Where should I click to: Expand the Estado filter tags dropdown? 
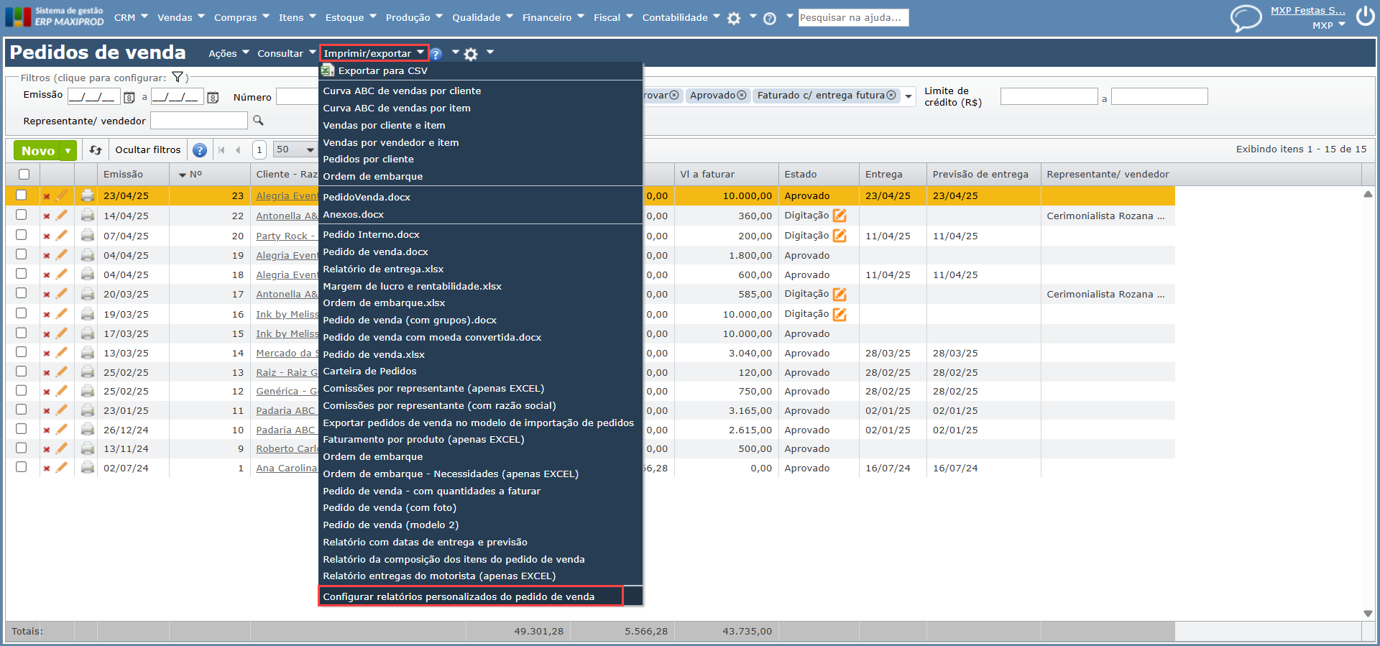(x=908, y=96)
